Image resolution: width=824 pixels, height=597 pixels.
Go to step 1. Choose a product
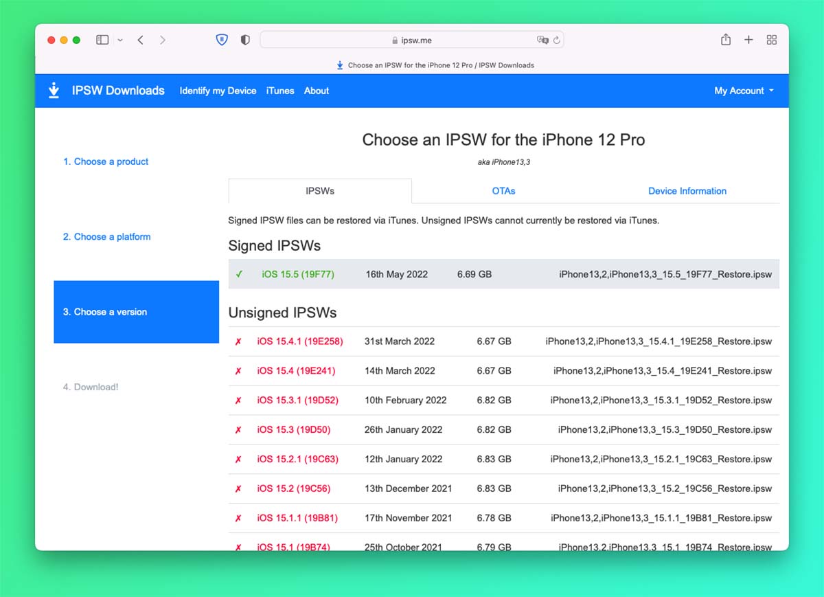(x=106, y=161)
